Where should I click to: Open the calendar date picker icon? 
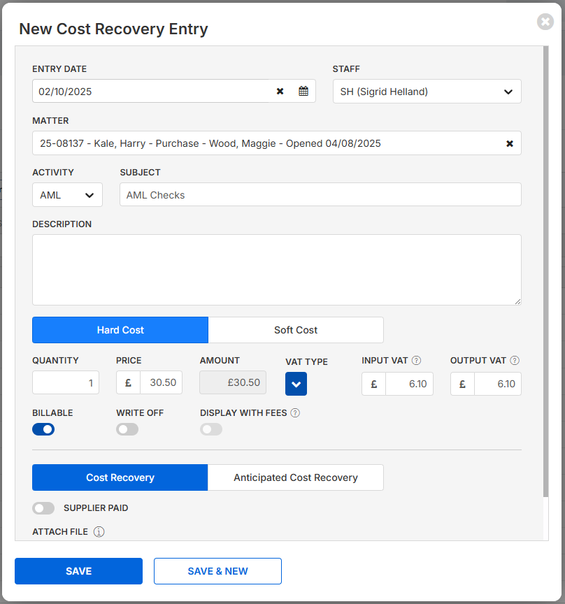point(303,92)
